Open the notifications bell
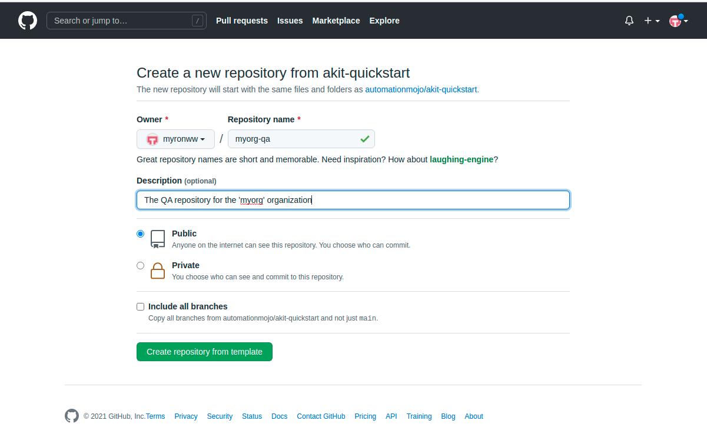 (629, 21)
